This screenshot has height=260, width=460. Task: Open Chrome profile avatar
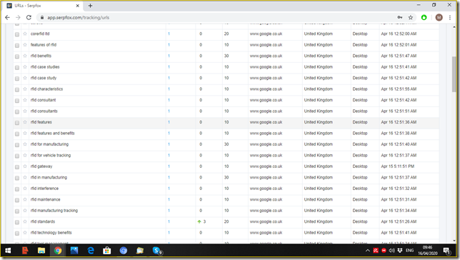point(439,18)
